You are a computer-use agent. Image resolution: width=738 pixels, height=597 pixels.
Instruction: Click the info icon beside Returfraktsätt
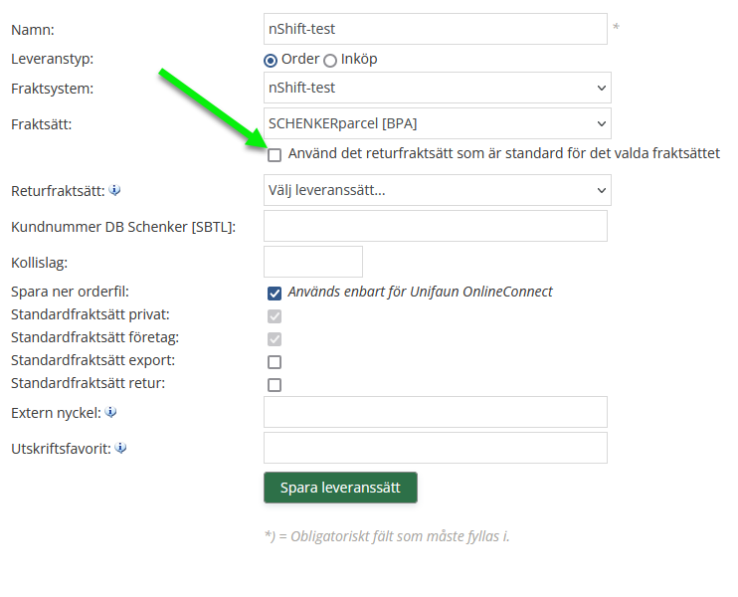(x=114, y=190)
